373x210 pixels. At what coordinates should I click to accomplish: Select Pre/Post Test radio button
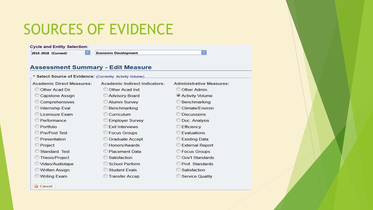(37, 133)
